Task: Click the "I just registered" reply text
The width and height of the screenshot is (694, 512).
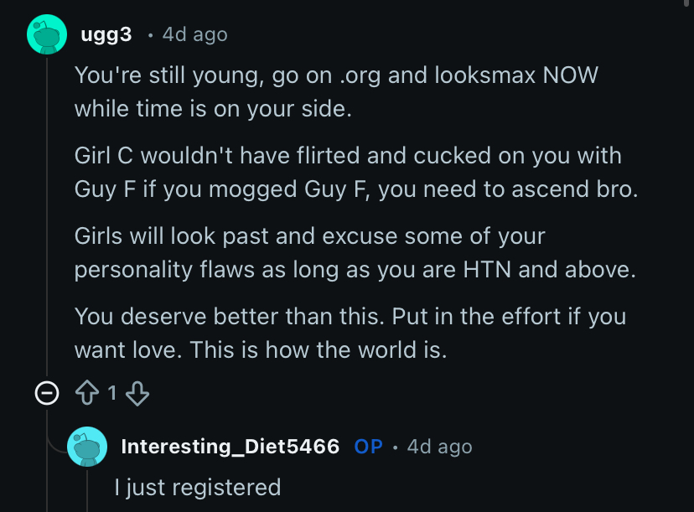Action: pos(197,487)
